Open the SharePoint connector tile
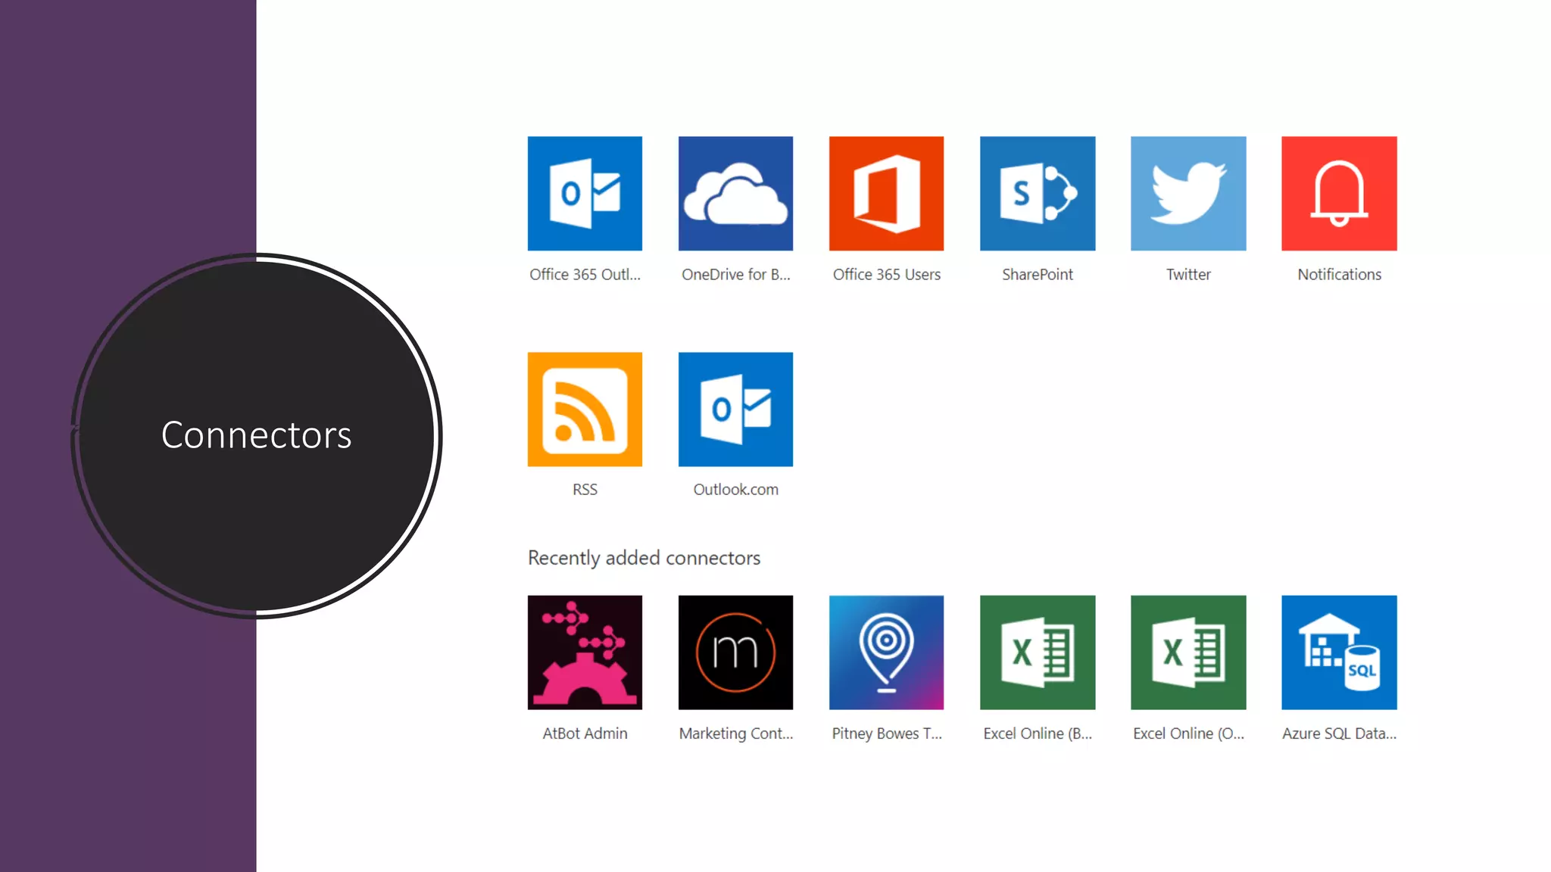The width and height of the screenshot is (1551, 872). coord(1037,193)
